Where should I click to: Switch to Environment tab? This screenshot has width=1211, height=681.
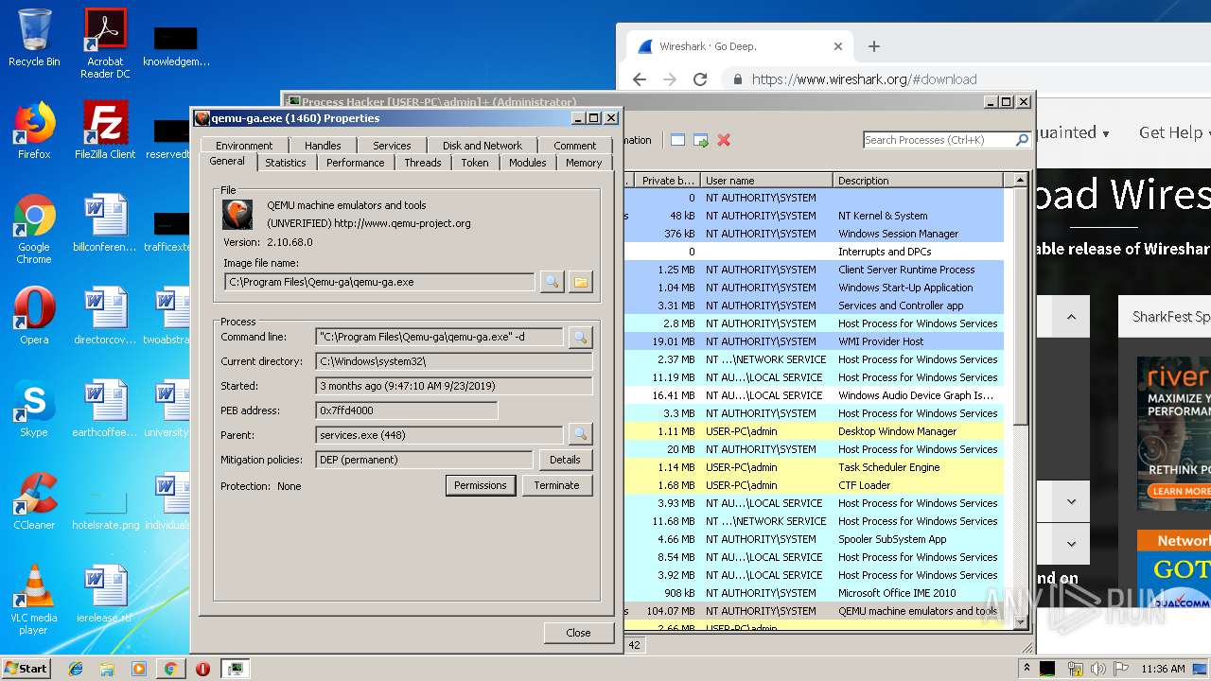244,146
